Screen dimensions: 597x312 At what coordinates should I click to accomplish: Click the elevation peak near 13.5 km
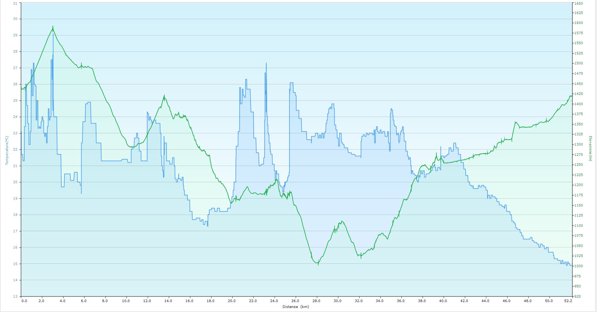pyautogui.click(x=164, y=96)
